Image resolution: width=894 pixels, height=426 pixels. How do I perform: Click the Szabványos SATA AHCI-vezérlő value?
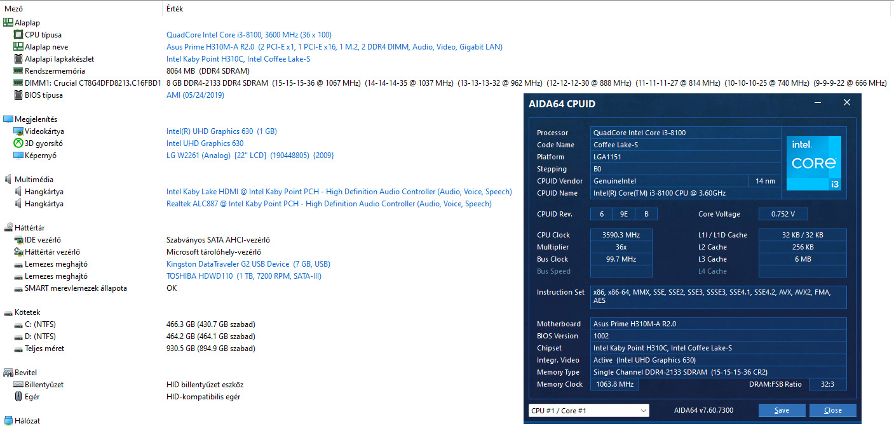pos(218,240)
